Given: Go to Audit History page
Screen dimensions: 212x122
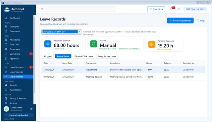Looking at the screenshot, I should click(x=18, y=90).
